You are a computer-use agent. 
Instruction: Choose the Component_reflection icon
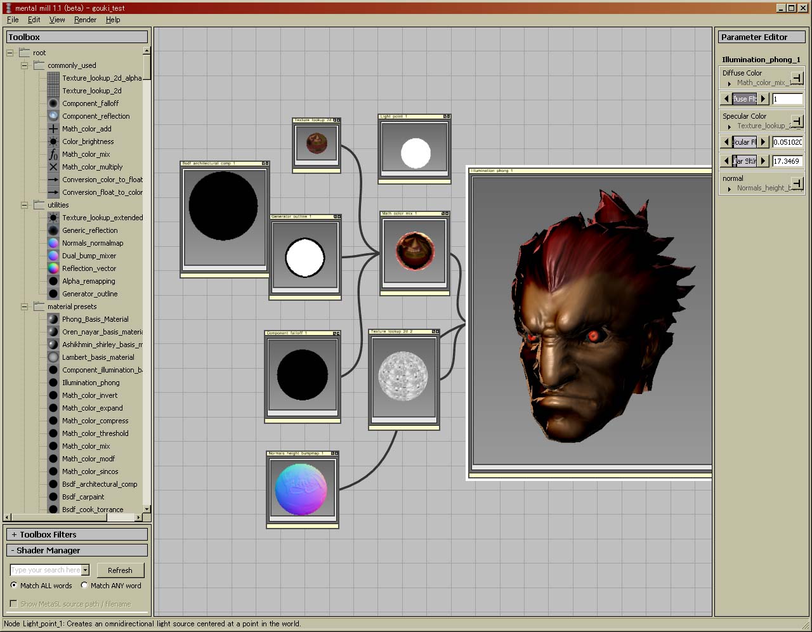(x=53, y=116)
